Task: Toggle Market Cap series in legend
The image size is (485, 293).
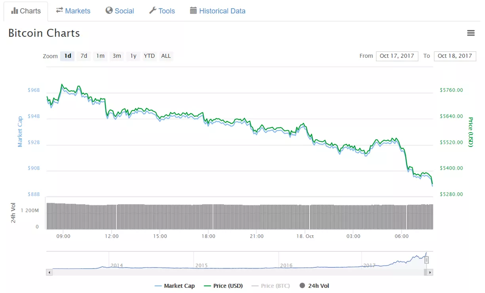Action: 175,286
